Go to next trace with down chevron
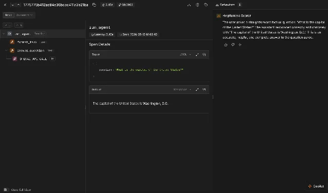Viewport: 328px width, 193px height. coord(12,5)
